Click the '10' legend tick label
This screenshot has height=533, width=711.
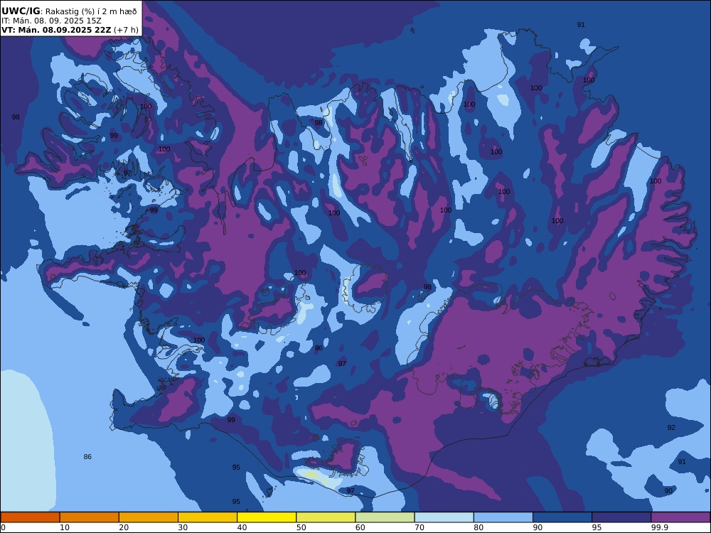pyautogui.click(x=65, y=527)
